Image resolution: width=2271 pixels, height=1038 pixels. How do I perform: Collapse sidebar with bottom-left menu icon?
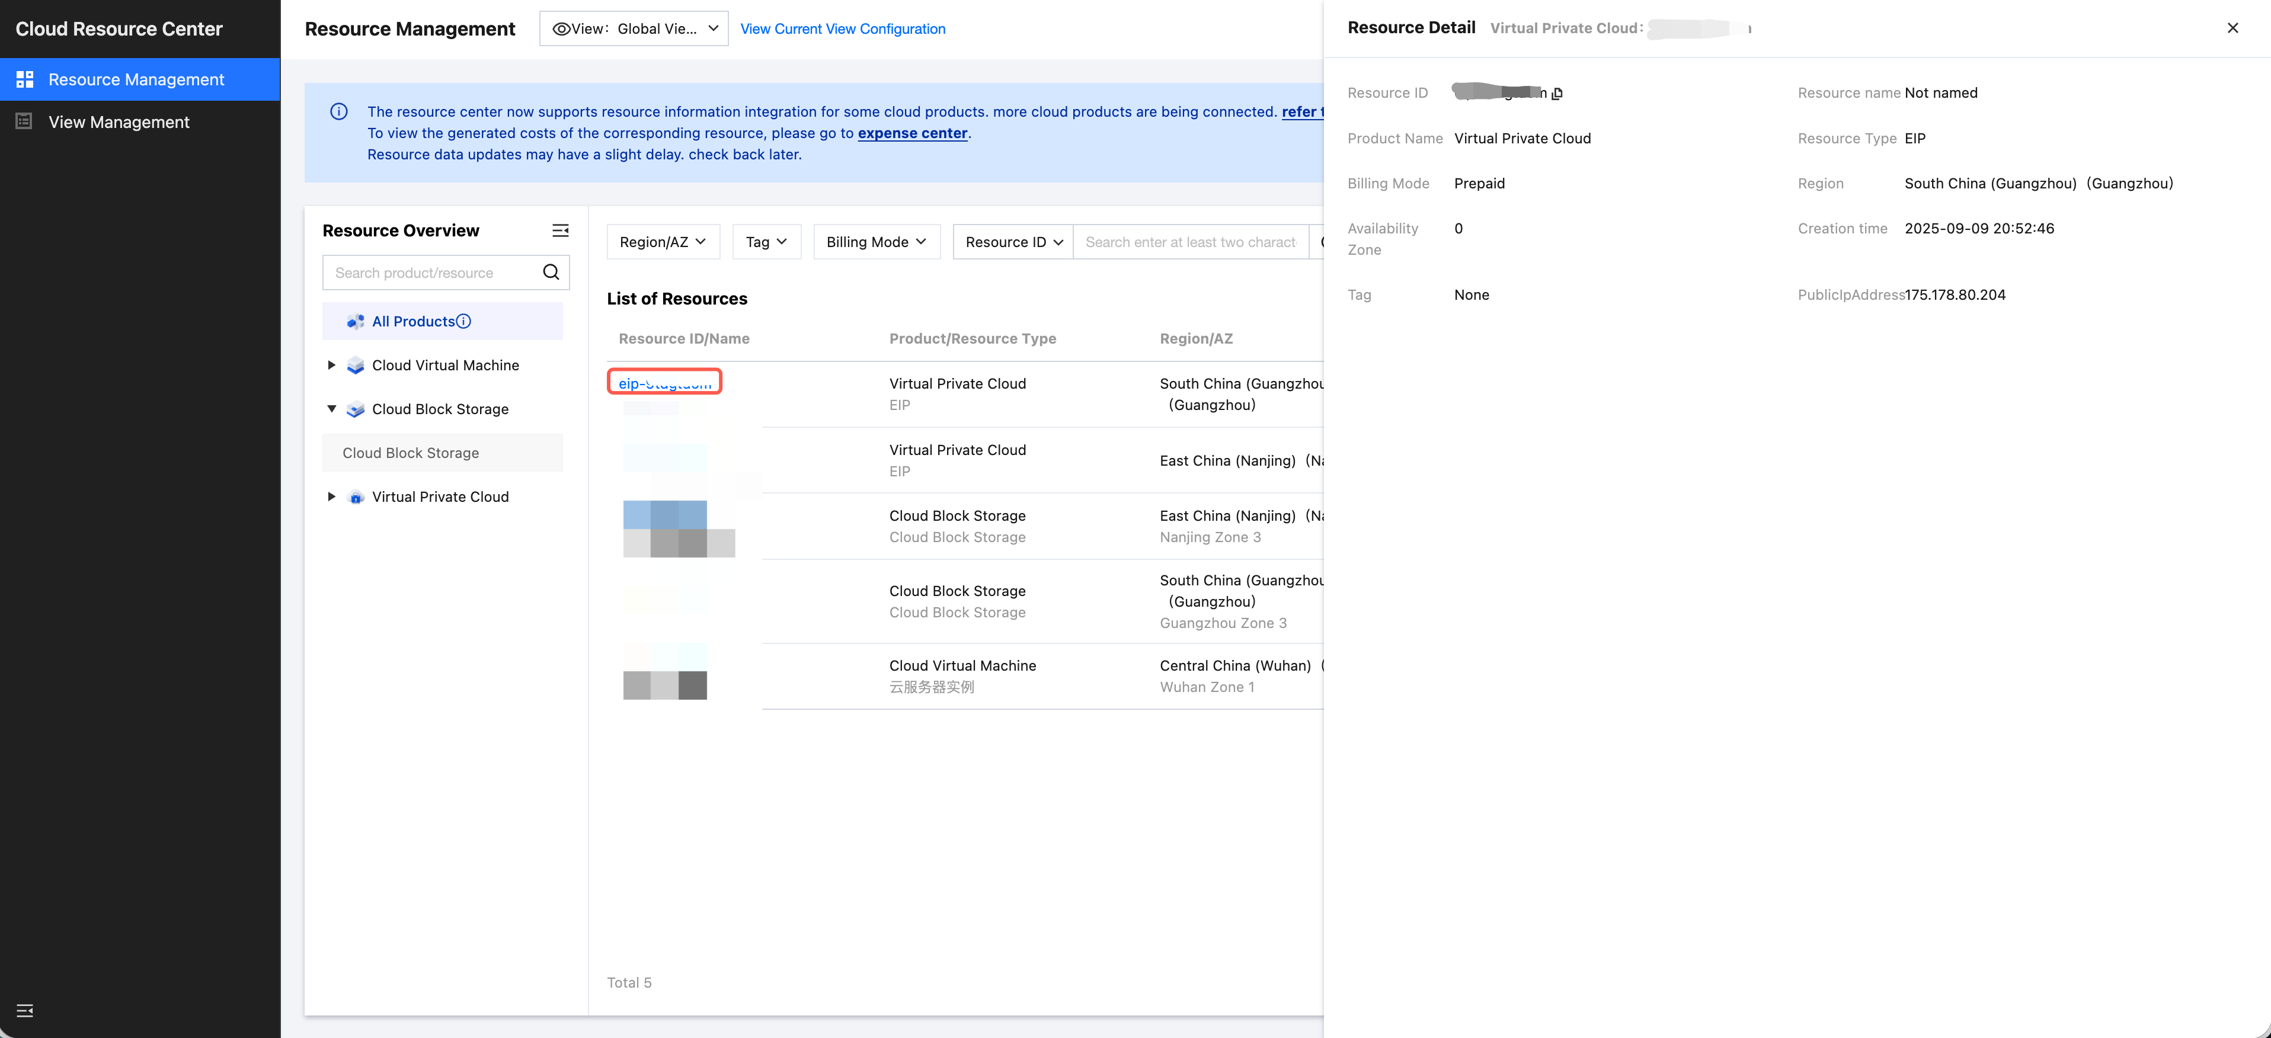tap(25, 1010)
